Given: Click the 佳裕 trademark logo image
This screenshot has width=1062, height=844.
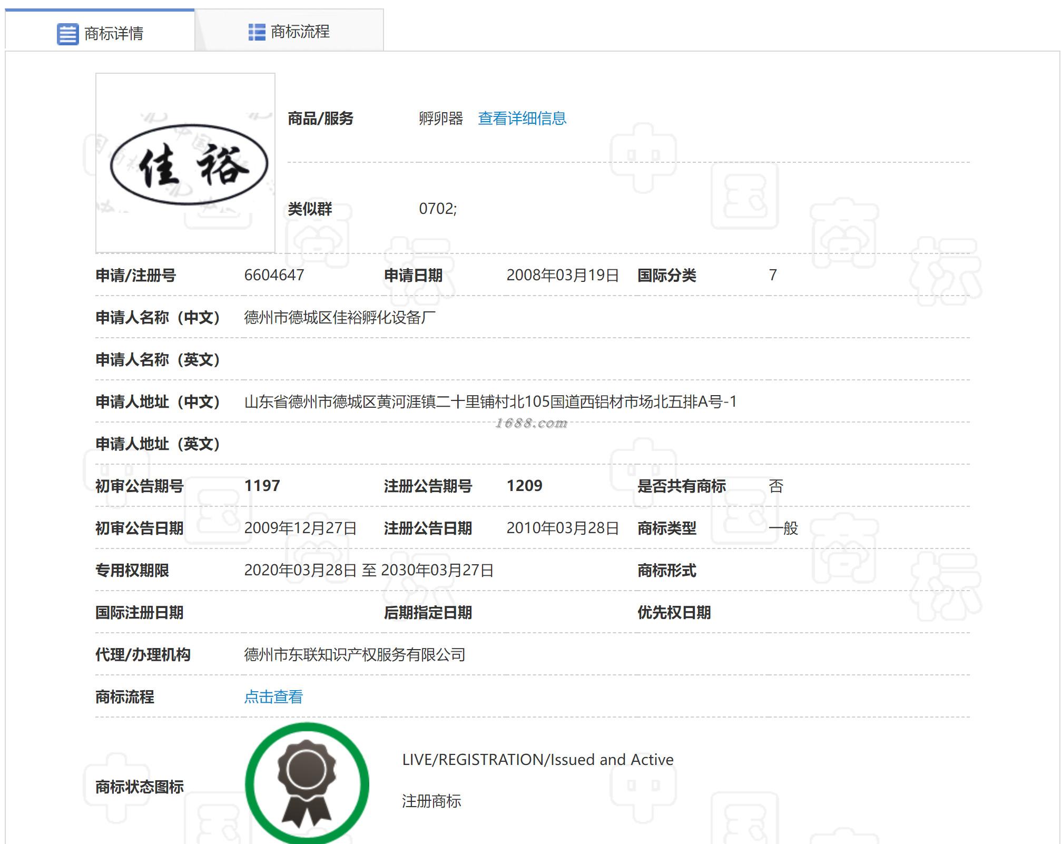Looking at the screenshot, I should 185,163.
